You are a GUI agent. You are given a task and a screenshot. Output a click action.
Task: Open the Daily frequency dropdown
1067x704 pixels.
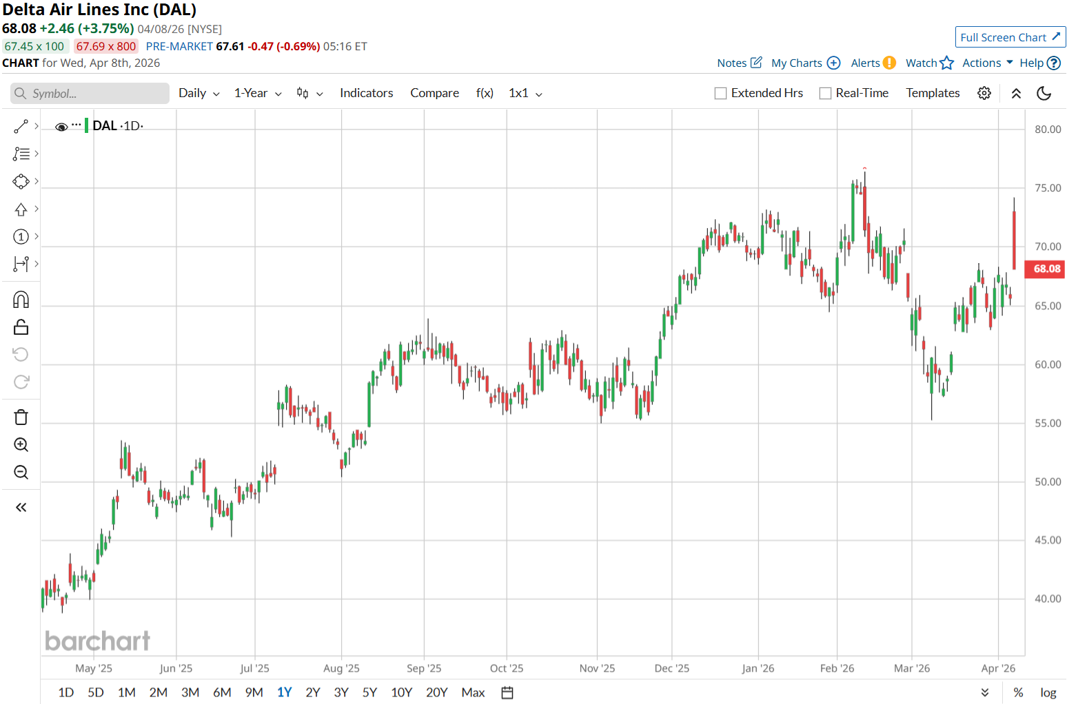pyautogui.click(x=199, y=93)
